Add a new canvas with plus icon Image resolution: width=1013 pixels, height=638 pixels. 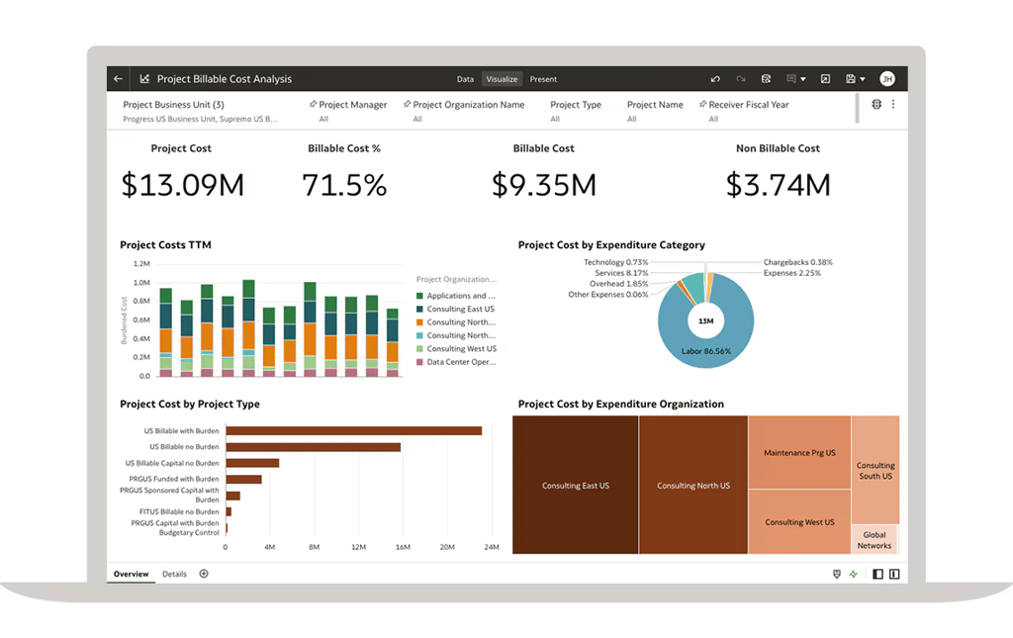pos(204,574)
